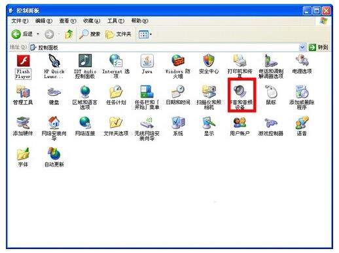Close the 控制面板 window
Viewport: 339px width, 253px height.
[x=326, y=10]
